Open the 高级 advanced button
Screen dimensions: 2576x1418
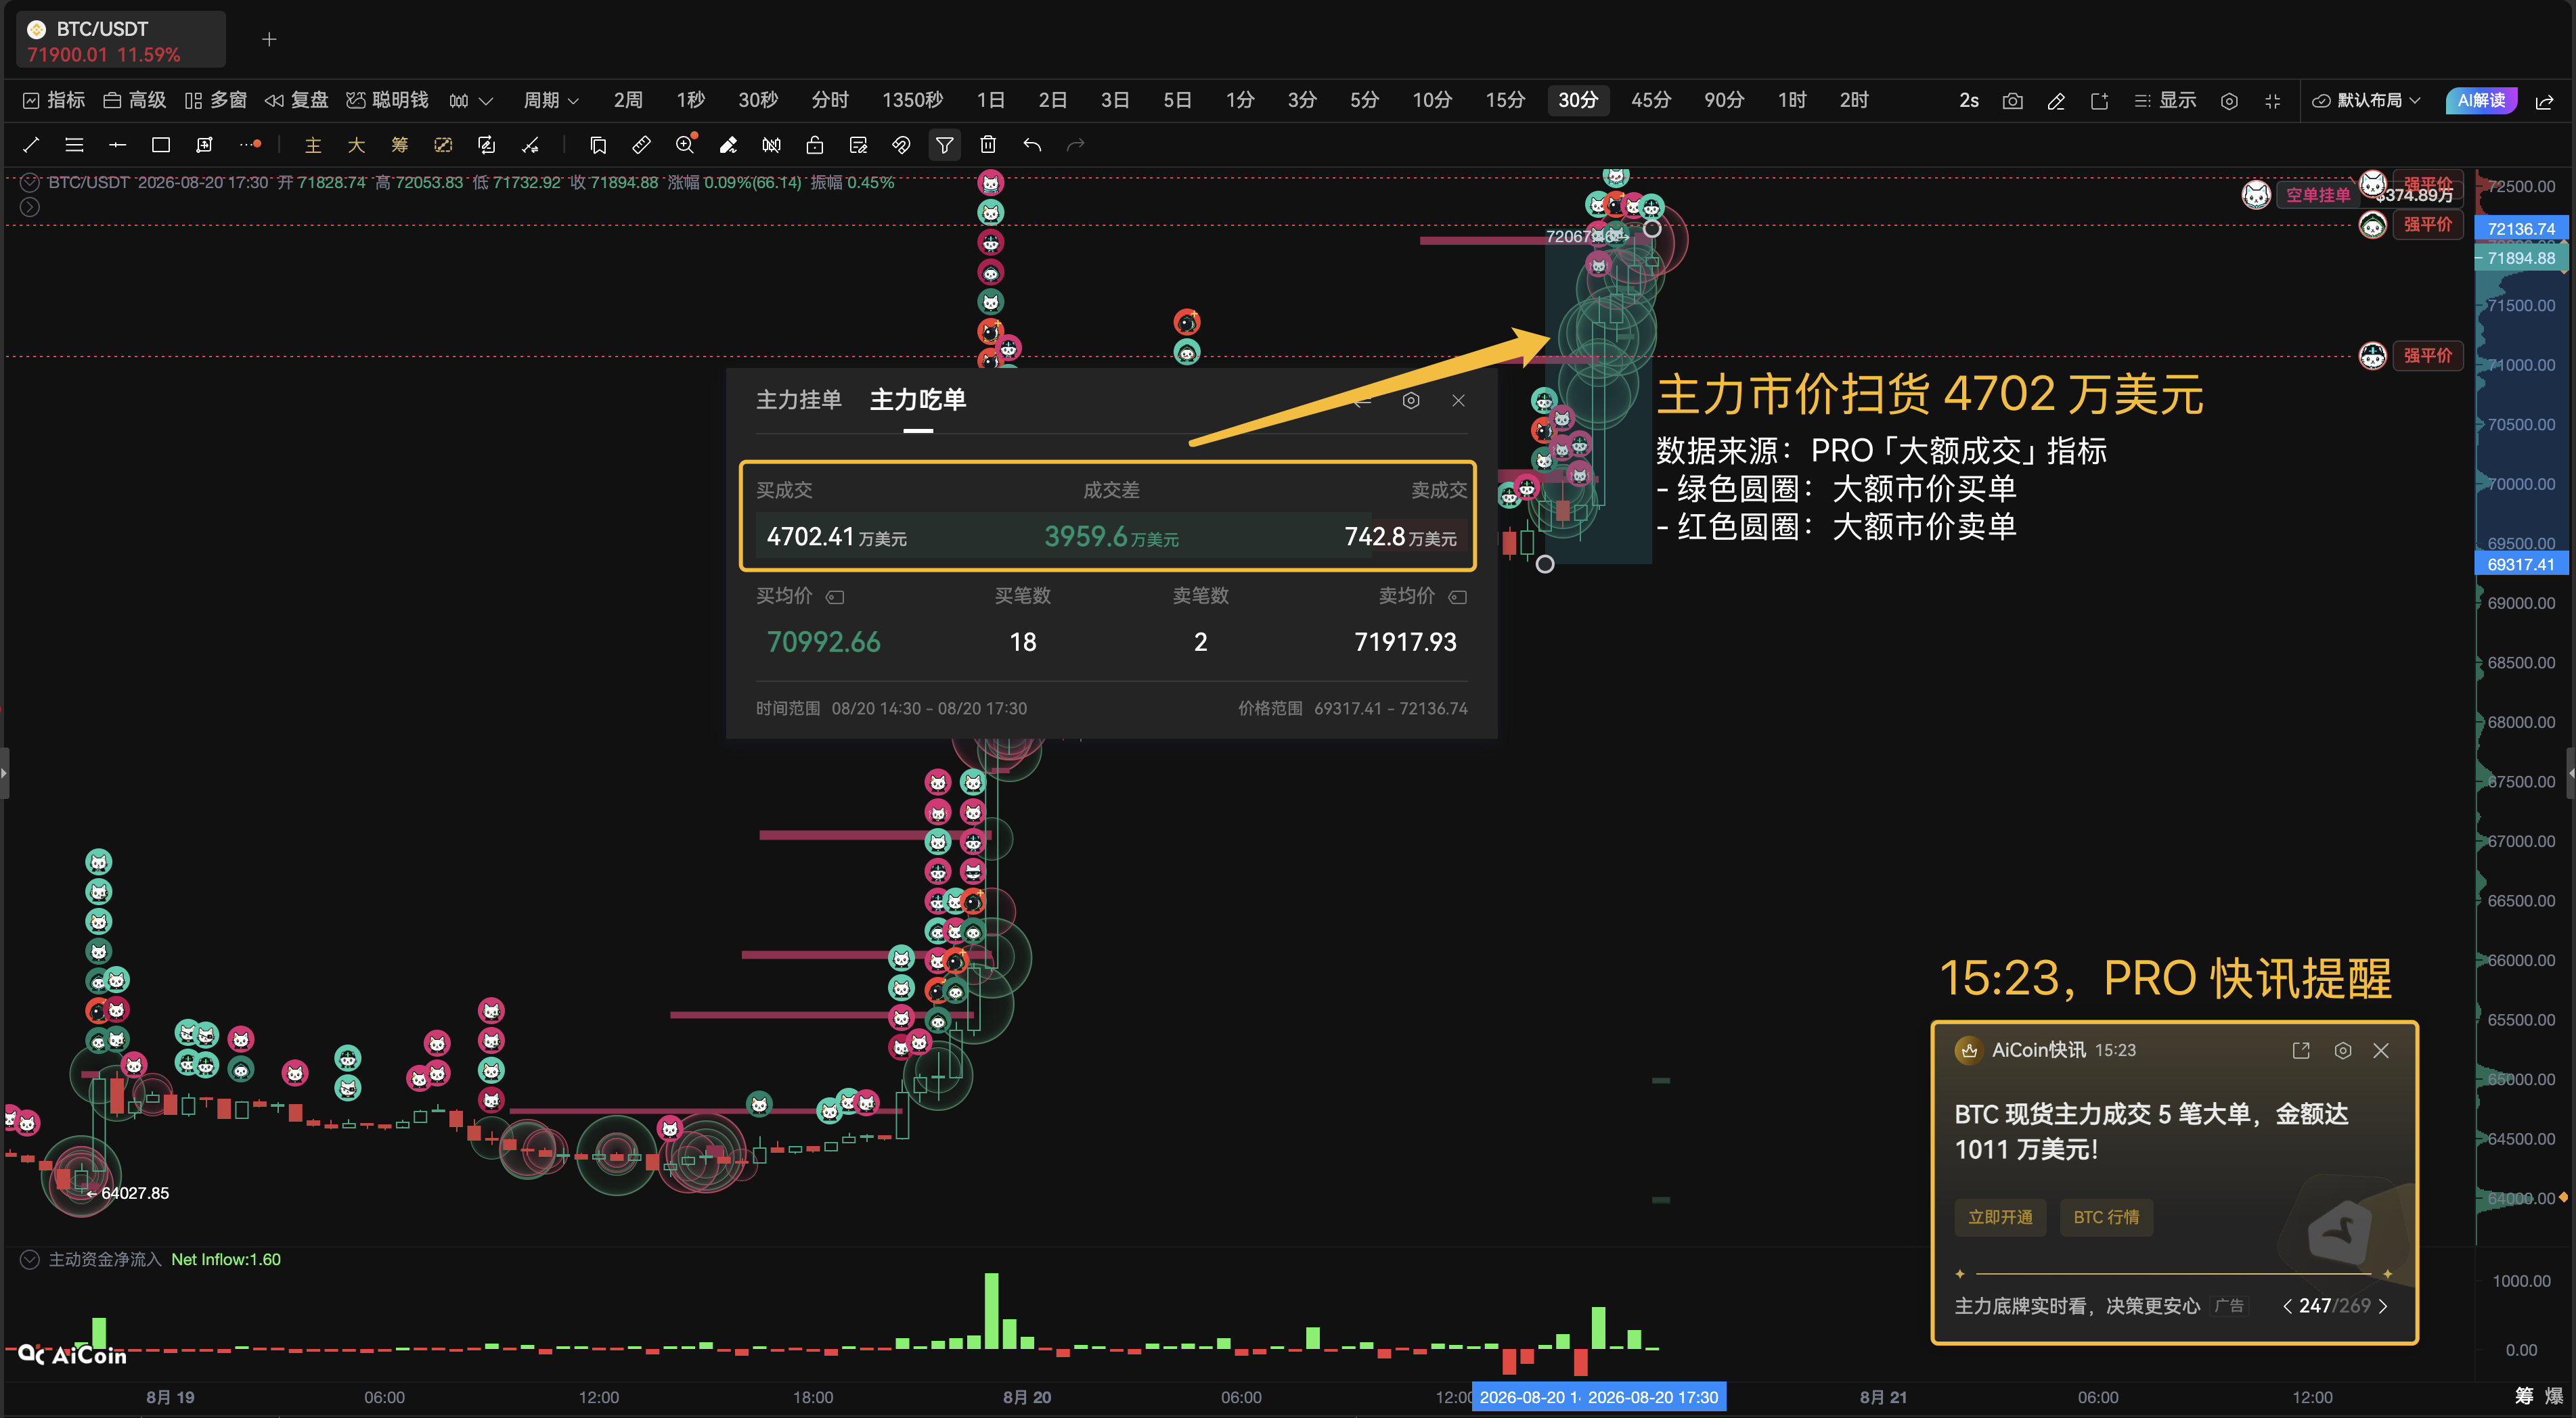click(135, 100)
